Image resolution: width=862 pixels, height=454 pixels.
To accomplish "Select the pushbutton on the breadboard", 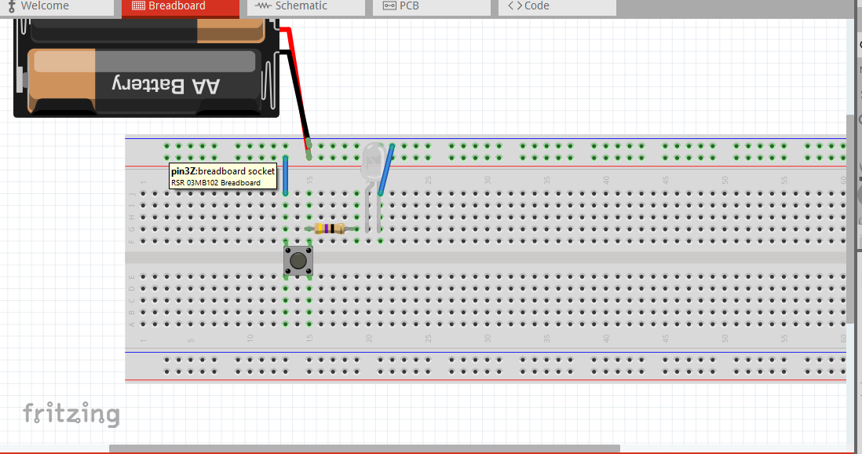I will 297,260.
